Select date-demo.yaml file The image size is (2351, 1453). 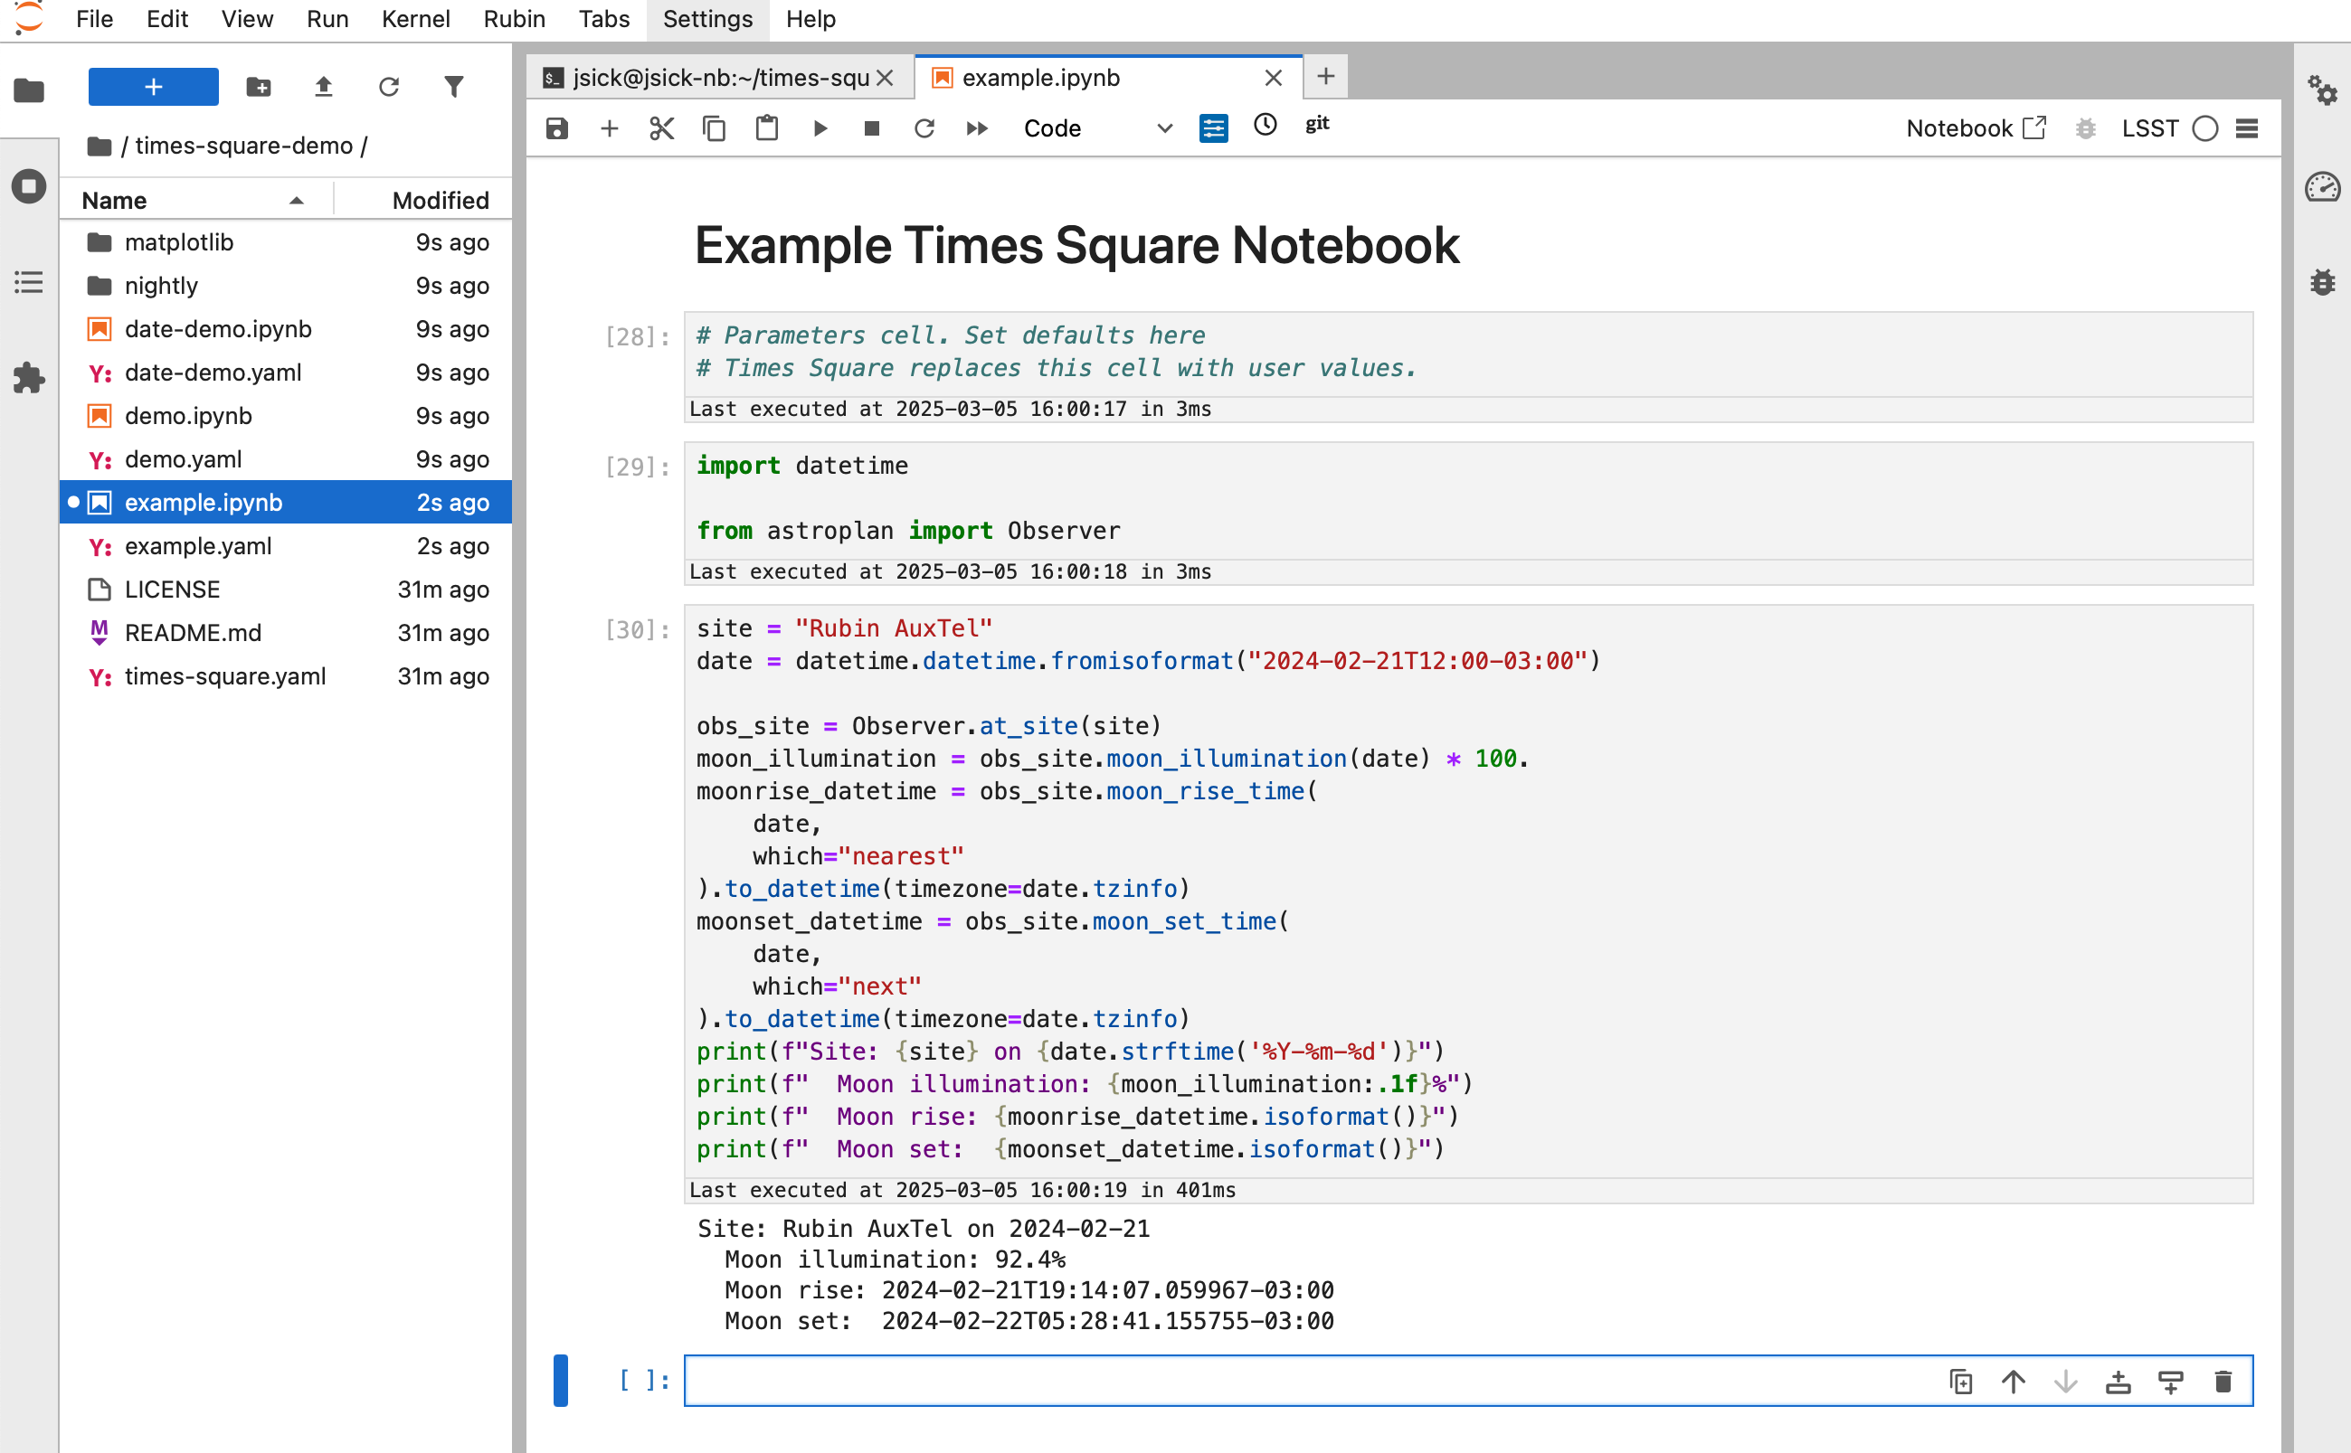click(x=286, y=372)
